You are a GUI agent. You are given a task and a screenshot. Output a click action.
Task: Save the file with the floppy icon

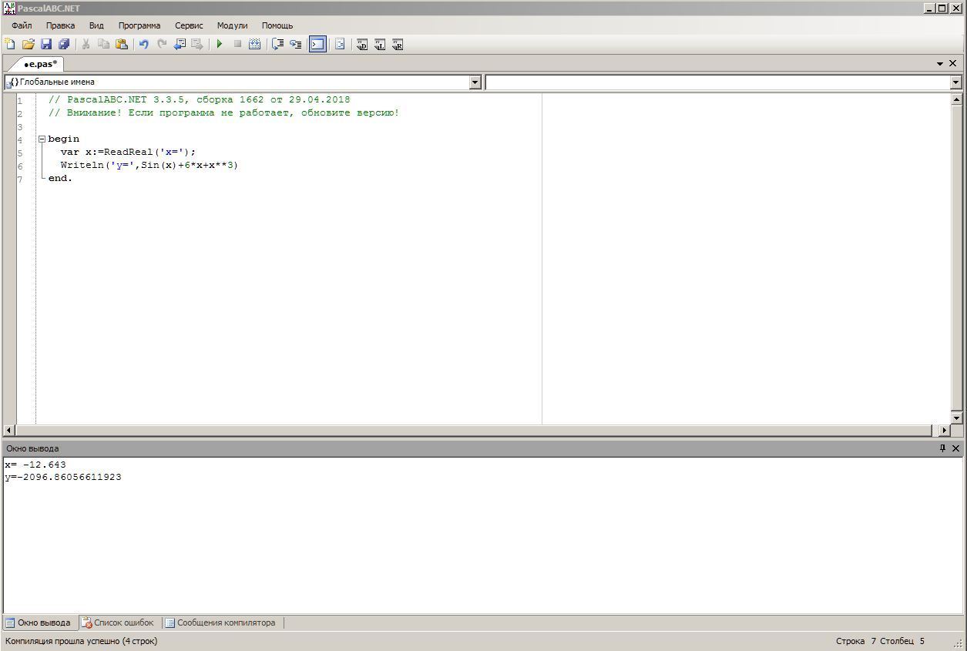(46, 45)
